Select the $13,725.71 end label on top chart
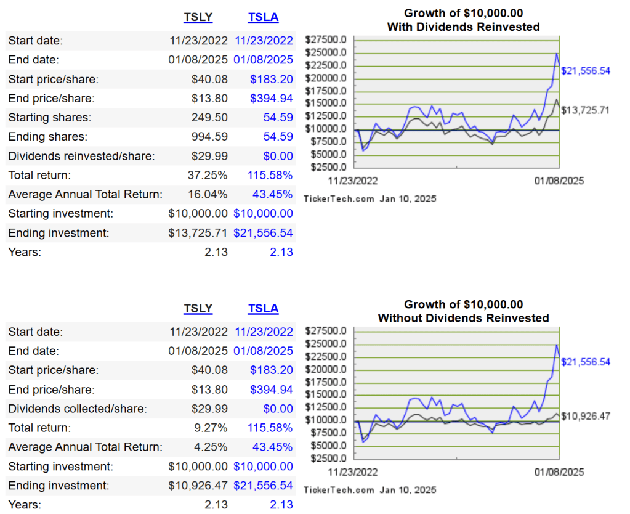 (585, 110)
